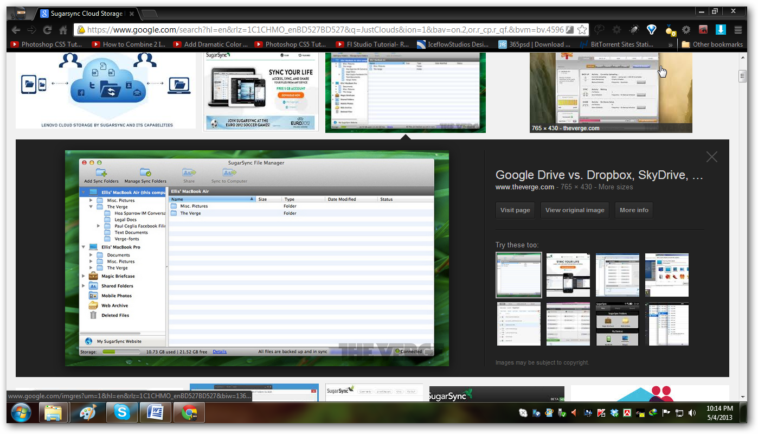
Task: Select the highlighted first 'Try these too' thumbnail
Action: [519, 275]
